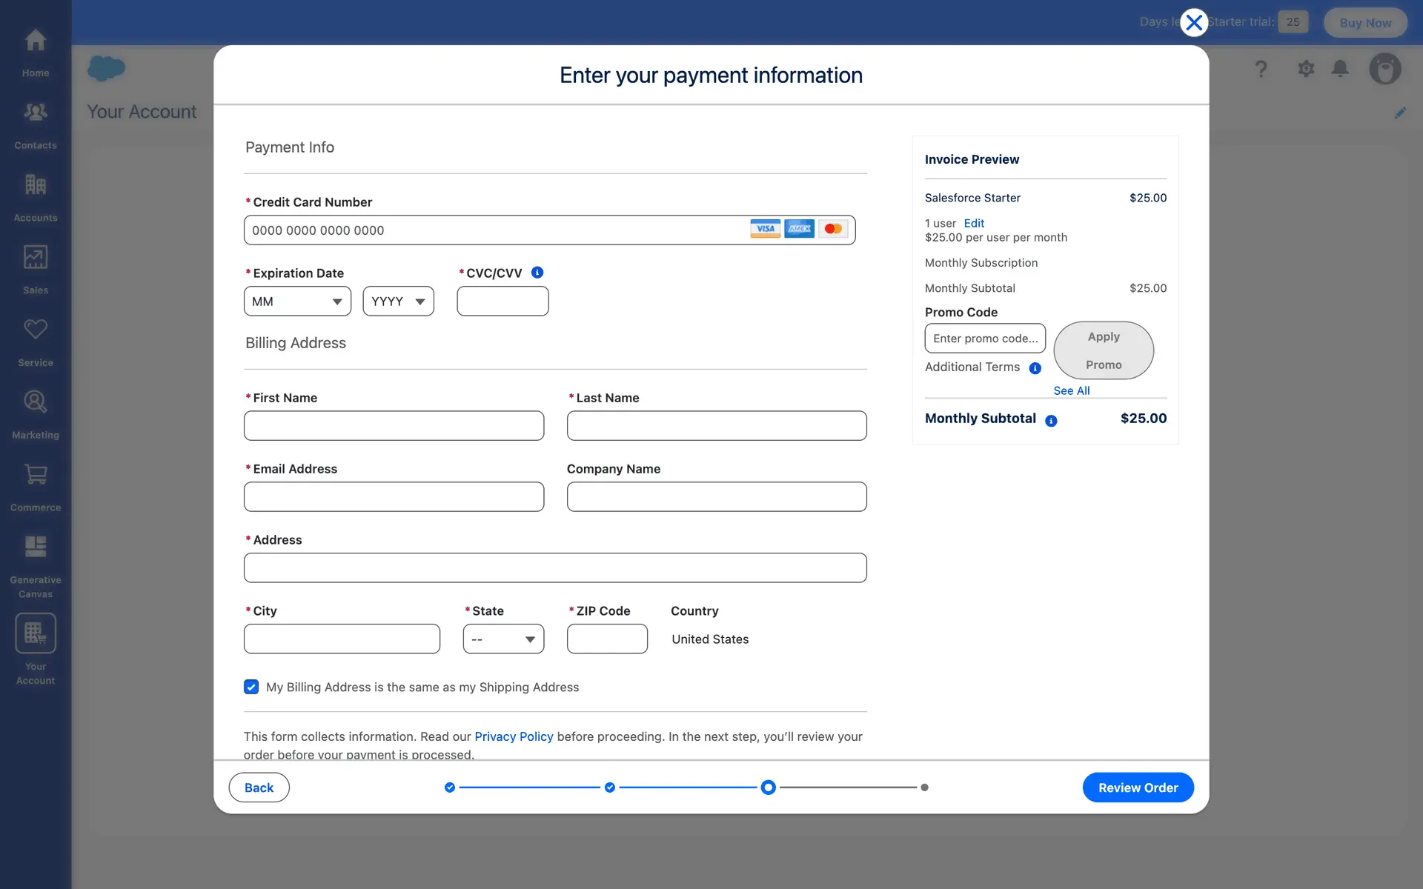The image size is (1423, 889).
Task: Open the Generative Canvas icon
Action: pos(35,547)
